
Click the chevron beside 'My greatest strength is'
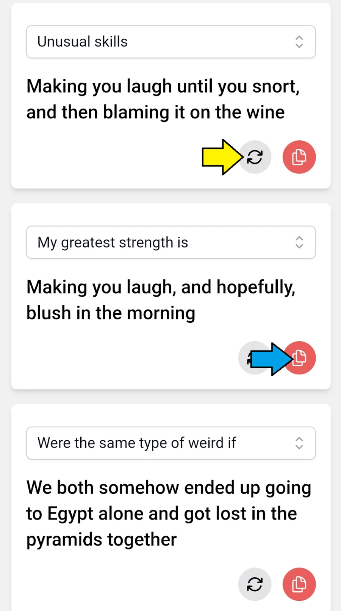point(299,242)
